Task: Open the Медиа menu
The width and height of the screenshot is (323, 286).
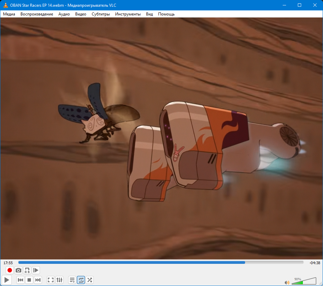Action: (x=9, y=14)
